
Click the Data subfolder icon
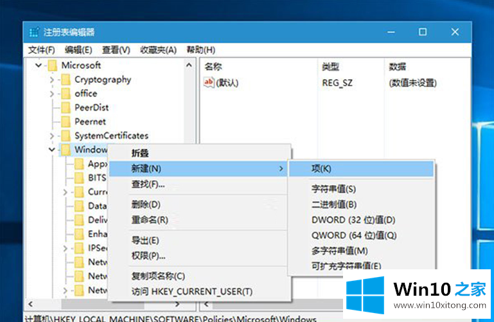tap(79, 206)
